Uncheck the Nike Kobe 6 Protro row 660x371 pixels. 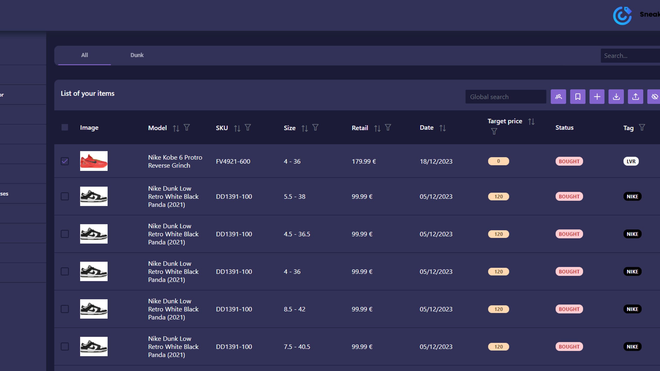(65, 161)
